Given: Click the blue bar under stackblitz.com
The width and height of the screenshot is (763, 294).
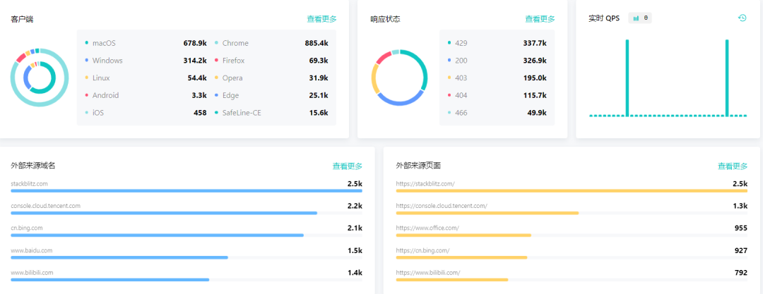Looking at the screenshot, I should [187, 191].
